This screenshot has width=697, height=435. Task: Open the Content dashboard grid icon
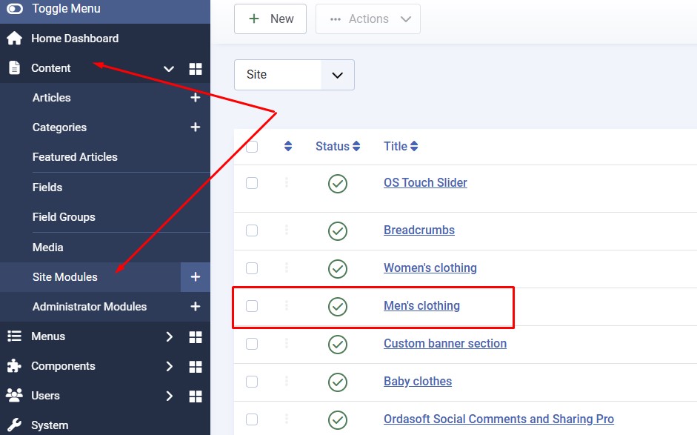[x=196, y=69]
